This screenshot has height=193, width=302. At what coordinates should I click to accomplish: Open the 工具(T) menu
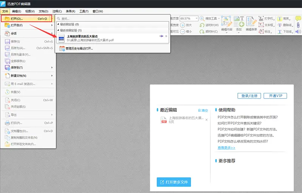click(x=84, y=11)
